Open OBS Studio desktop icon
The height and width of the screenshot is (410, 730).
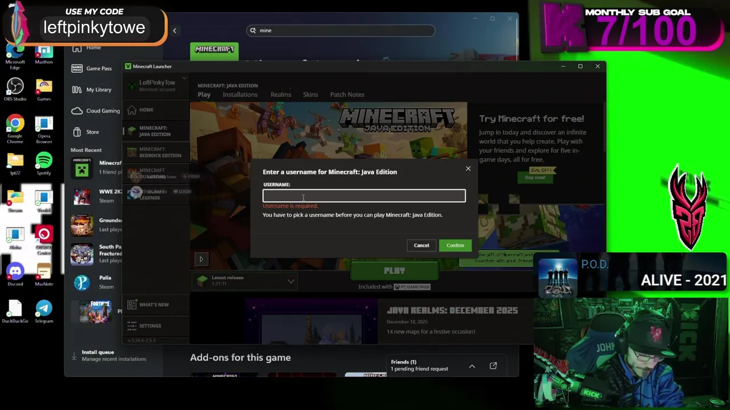[x=15, y=90]
